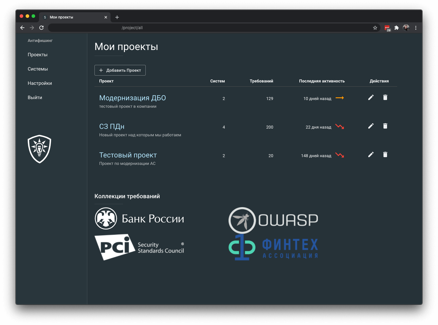This screenshot has height=325, width=438.
Task: Click Добавить Проект button
Action: point(120,70)
